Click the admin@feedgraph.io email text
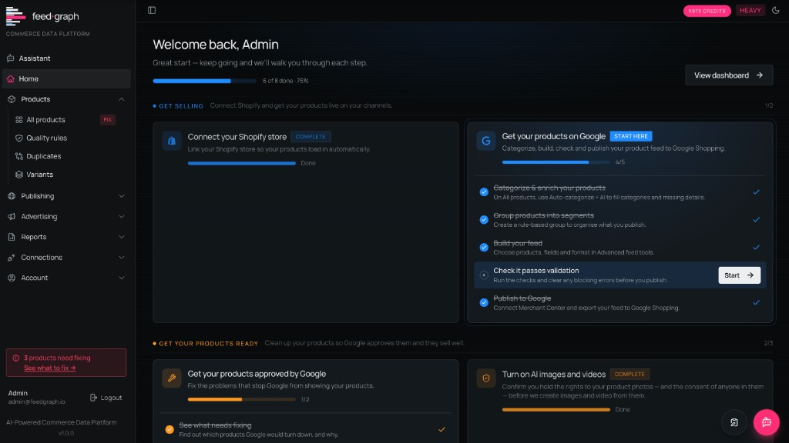Screen dimensions: 789x443 pyautogui.click(x=37, y=401)
